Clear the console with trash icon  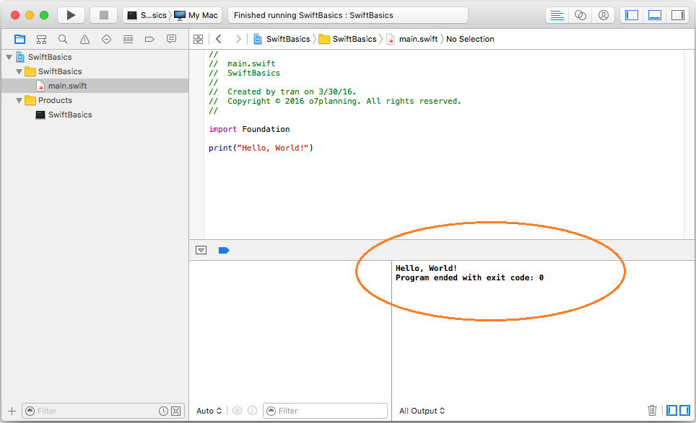click(x=652, y=411)
